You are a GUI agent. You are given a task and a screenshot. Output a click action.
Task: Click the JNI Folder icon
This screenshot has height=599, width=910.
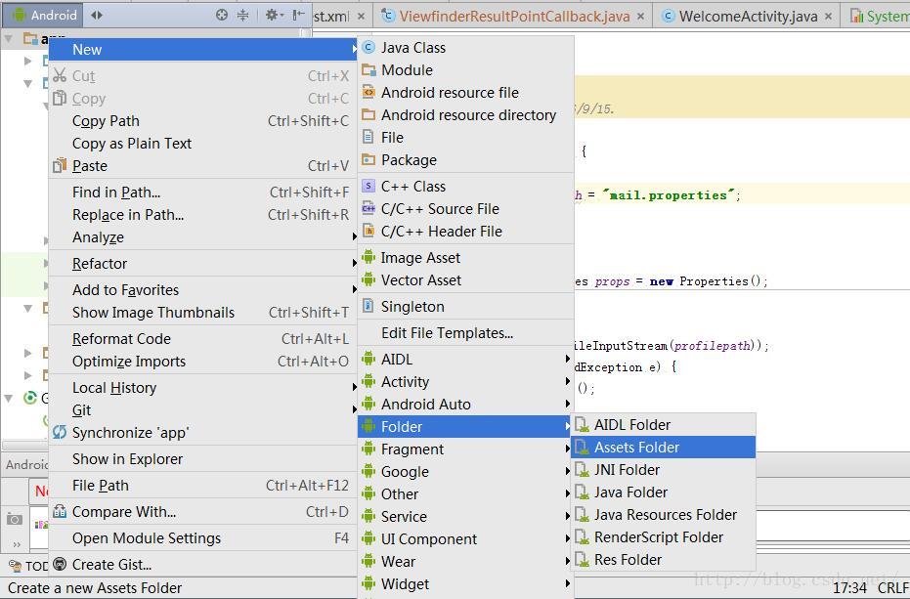coord(583,470)
